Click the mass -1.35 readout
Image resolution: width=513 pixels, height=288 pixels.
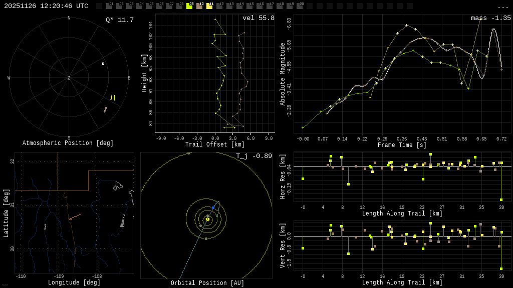(491, 18)
